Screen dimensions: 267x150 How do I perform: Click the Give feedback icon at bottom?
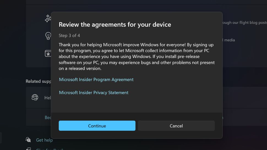28,149
